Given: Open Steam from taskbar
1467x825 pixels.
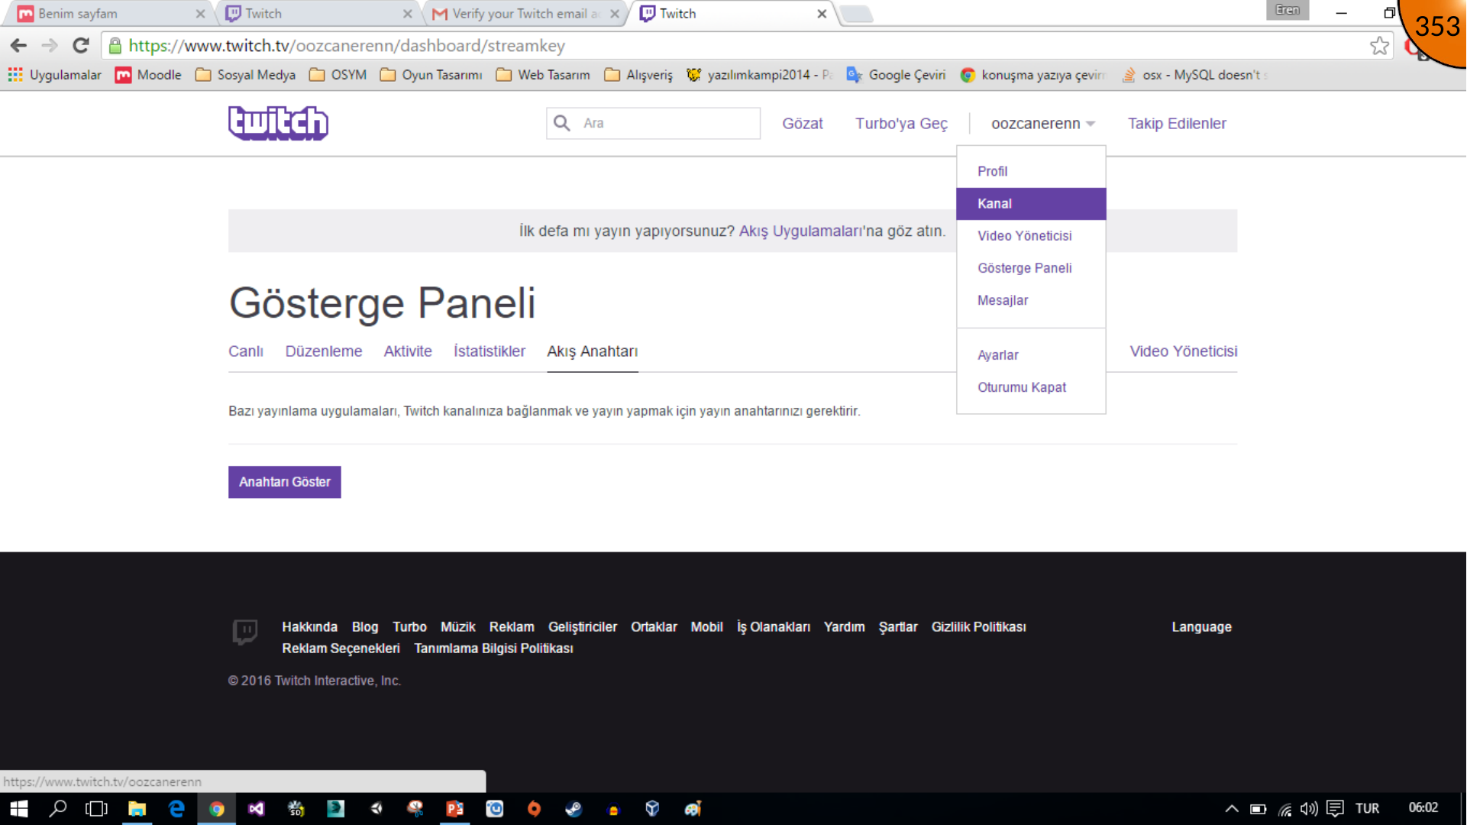Looking at the screenshot, I should 574,809.
